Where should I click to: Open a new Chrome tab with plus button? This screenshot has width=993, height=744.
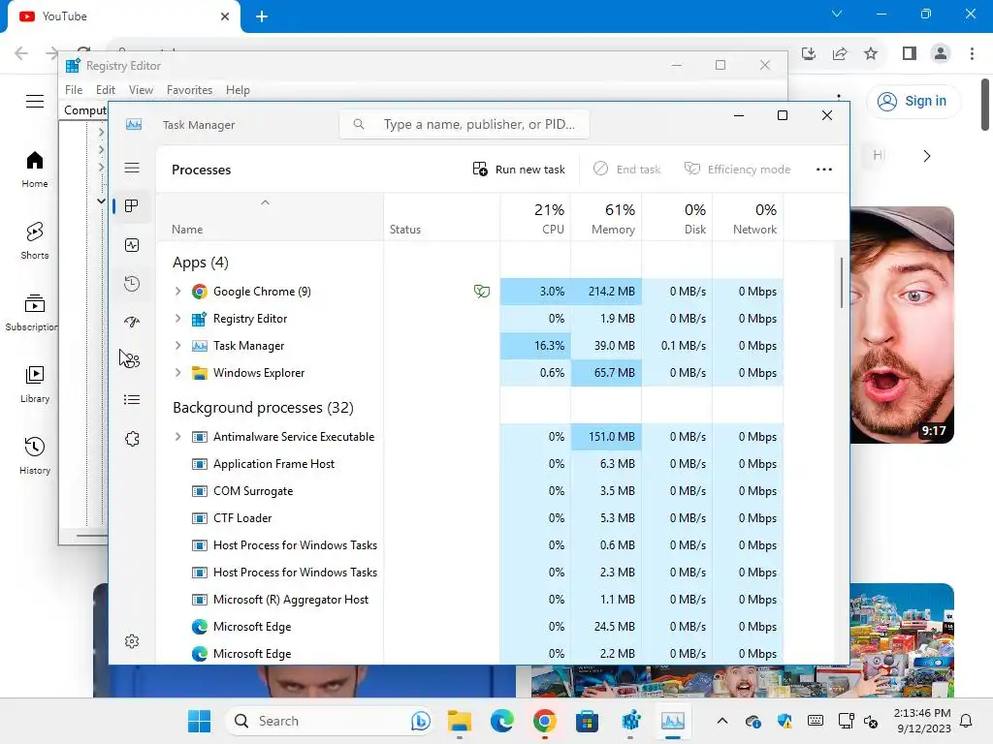[262, 16]
